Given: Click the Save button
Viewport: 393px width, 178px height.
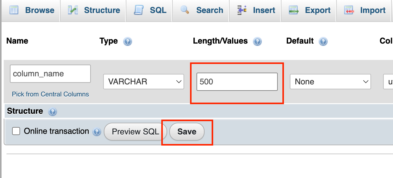Looking at the screenshot, I should [187, 131].
